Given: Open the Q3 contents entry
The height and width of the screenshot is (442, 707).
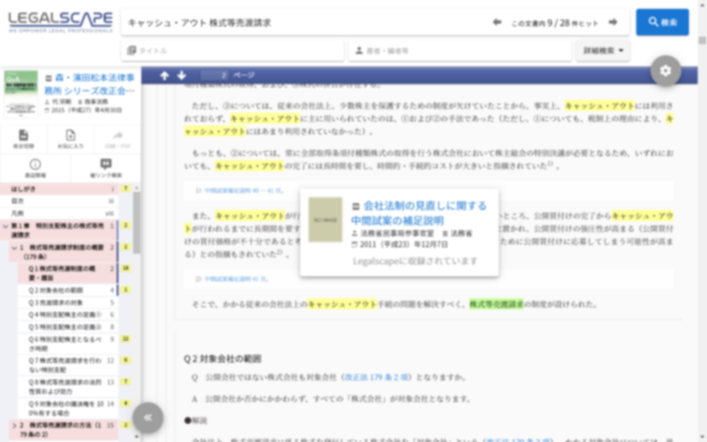Looking at the screenshot, I should pos(68,302).
